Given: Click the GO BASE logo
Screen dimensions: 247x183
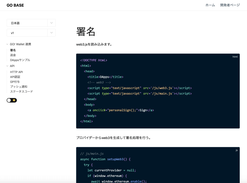Looking at the screenshot, I should pyautogui.click(x=15, y=5).
